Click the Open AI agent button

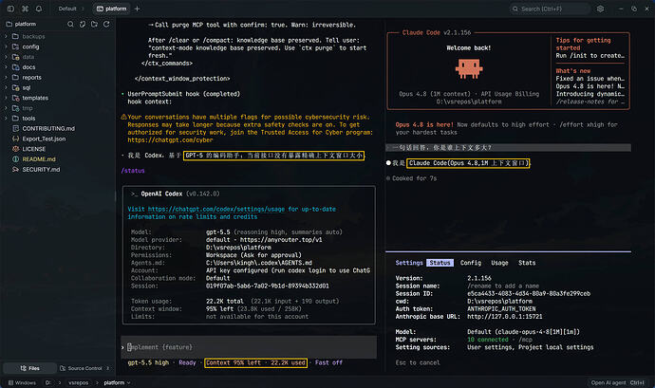pos(617,382)
